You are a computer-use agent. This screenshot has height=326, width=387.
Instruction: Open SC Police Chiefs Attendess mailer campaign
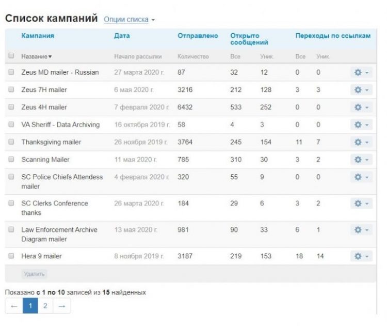click(62, 182)
